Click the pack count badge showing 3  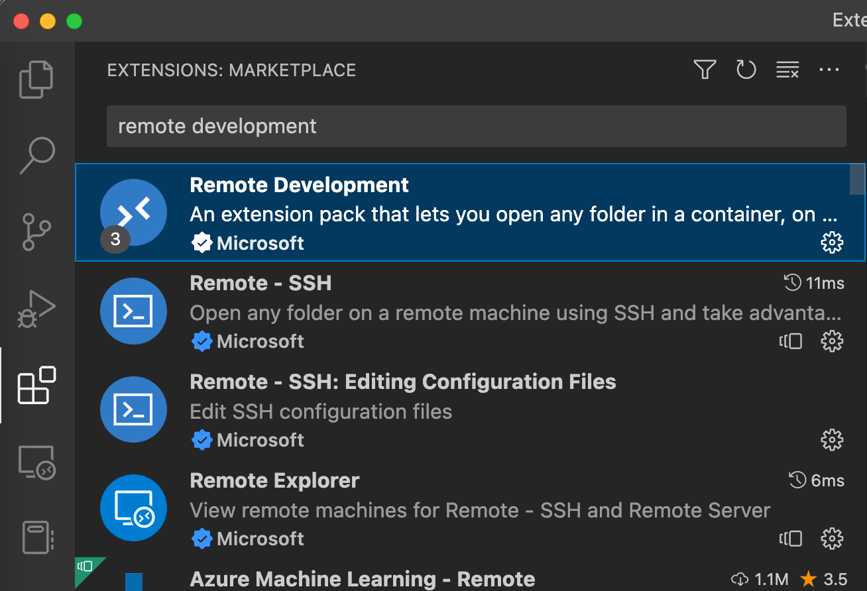coord(115,239)
